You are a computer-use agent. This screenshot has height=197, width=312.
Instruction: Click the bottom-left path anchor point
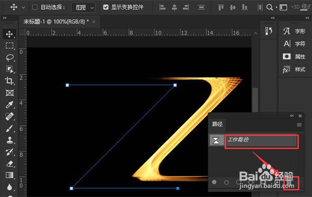(71, 188)
